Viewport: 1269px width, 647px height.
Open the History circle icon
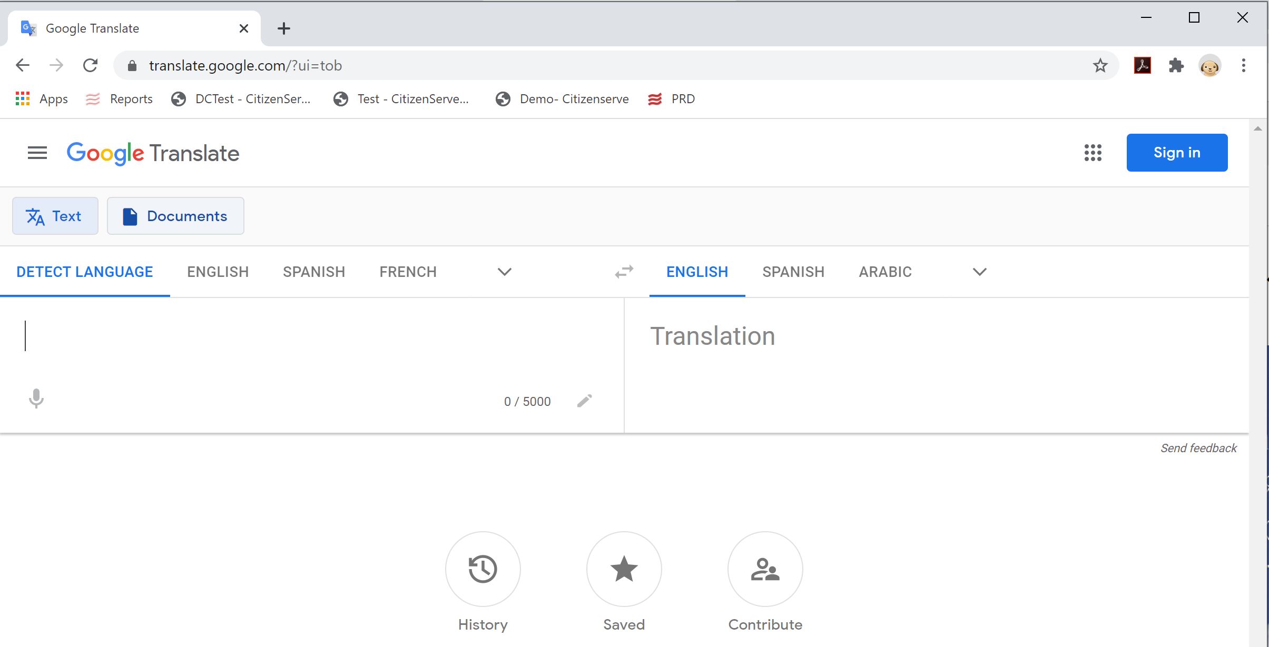(x=483, y=569)
